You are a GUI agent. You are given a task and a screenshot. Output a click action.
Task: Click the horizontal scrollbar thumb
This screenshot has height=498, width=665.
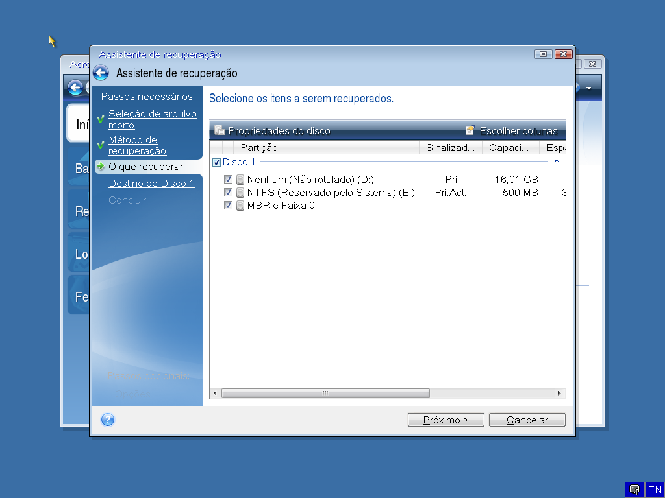[325, 394]
